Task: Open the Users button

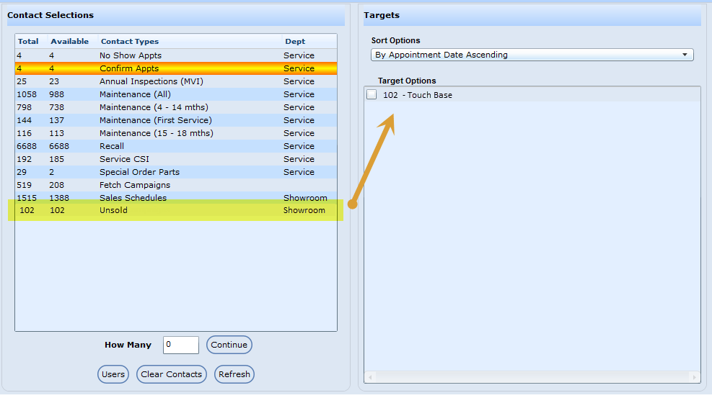Action: tap(113, 374)
